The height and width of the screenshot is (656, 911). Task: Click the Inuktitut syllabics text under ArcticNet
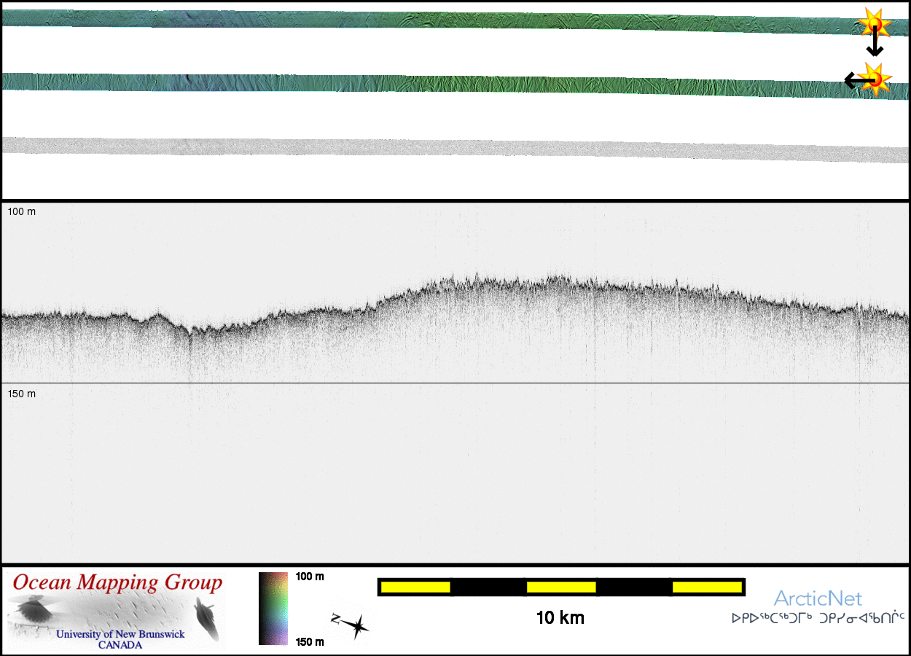817,618
